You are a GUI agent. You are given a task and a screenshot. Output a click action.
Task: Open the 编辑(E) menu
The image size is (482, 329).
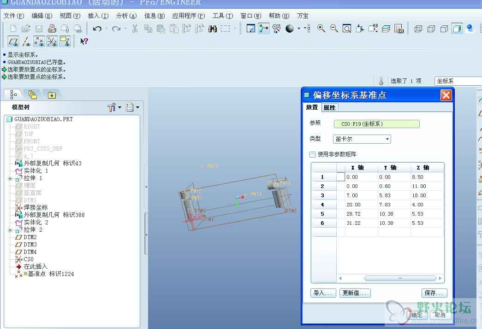pyautogui.click(x=42, y=16)
